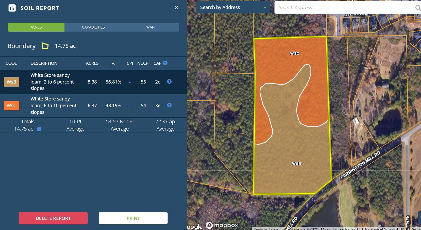Switch to the Acres tab
Viewport: 421px width, 230px height.
(x=36, y=27)
